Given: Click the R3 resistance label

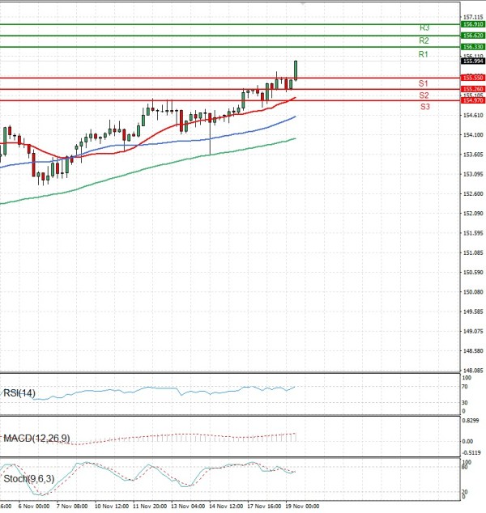Looking at the screenshot, I should (x=424, y=28).
